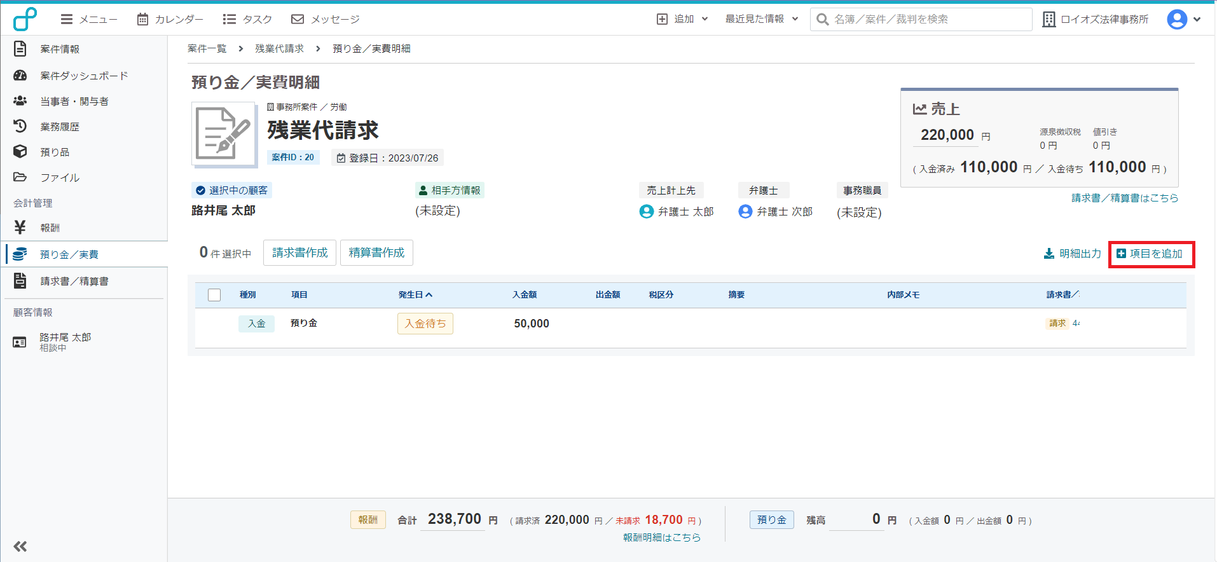Follow 請求書／精算書はこちら link

[x=1124, y=198]
